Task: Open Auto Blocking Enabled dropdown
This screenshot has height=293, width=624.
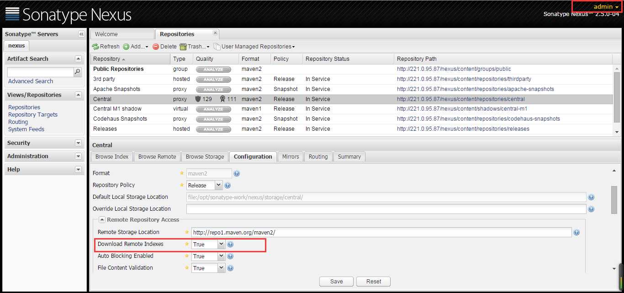Action: click(222, 256)
